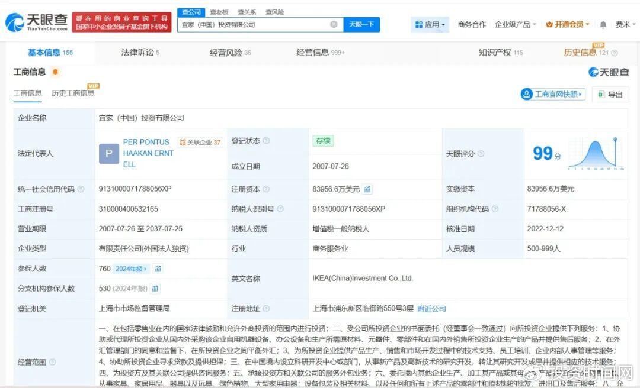
Task: Open the 费米 user account dropdown
Action: pos(625,25)
